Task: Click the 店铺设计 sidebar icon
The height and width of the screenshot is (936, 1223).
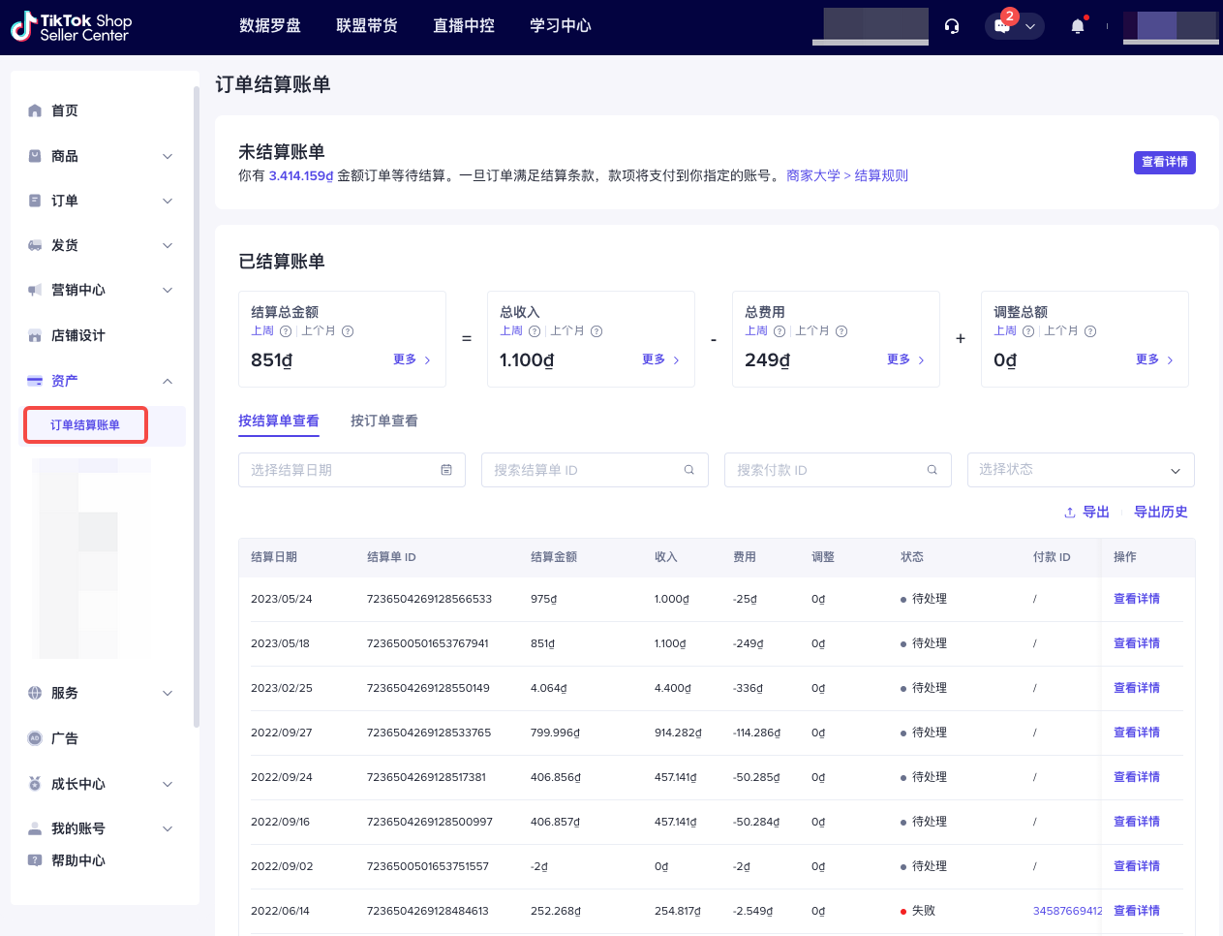Action: coord(33,334)
